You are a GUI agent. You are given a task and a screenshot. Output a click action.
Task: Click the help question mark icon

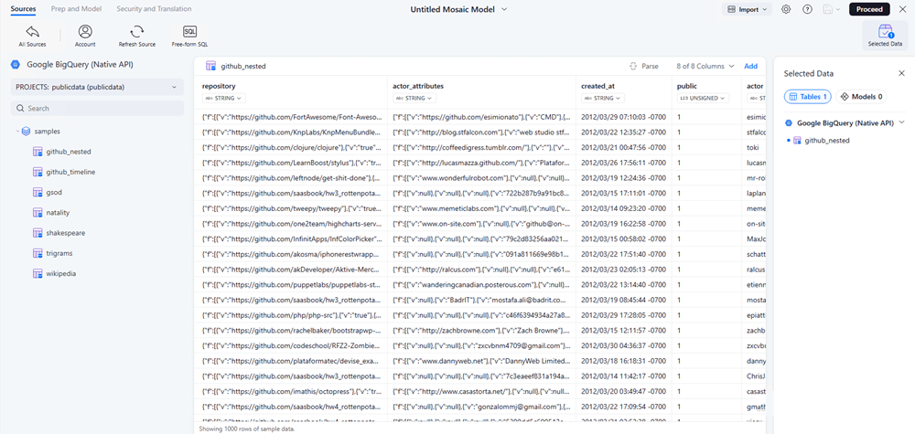point(807,9)
